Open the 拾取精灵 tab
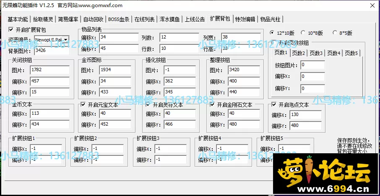Viewport: 380px width, 196px height. click(43, 19)
